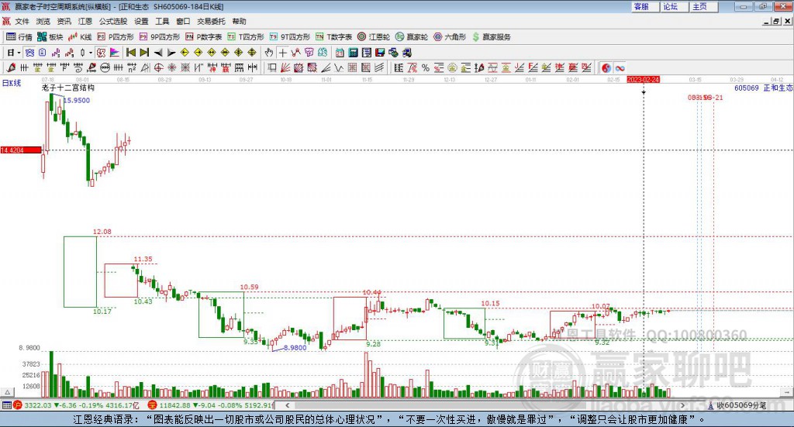This screenshot has height=427, width=794.
Task: Click the 老子十二宫结构 chart label
Action: (x=68, y=88)
